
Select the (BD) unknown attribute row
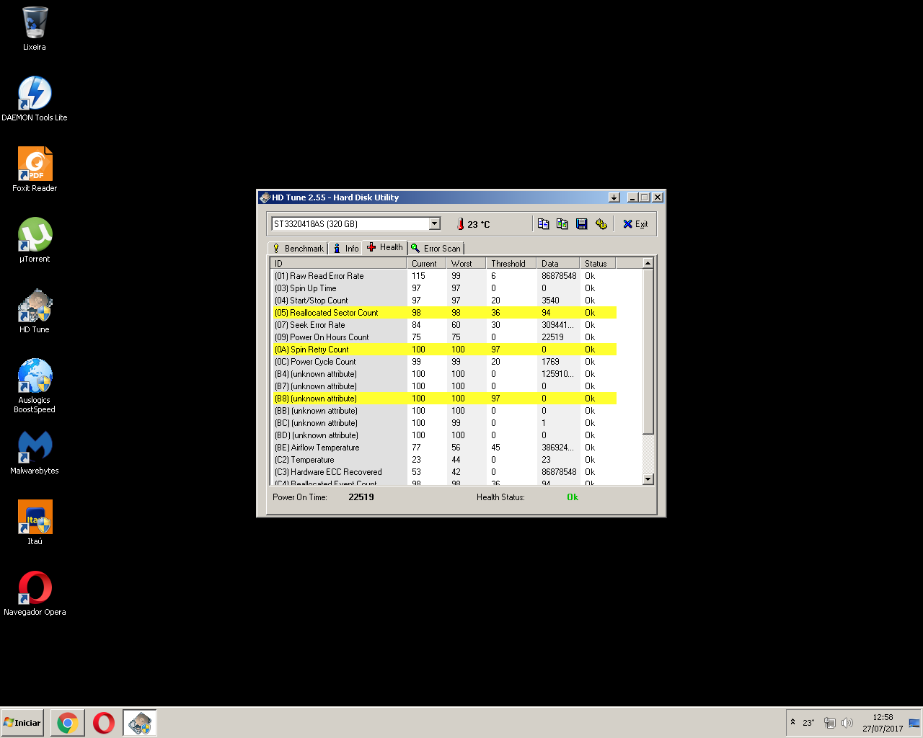[x=443, y=435]
